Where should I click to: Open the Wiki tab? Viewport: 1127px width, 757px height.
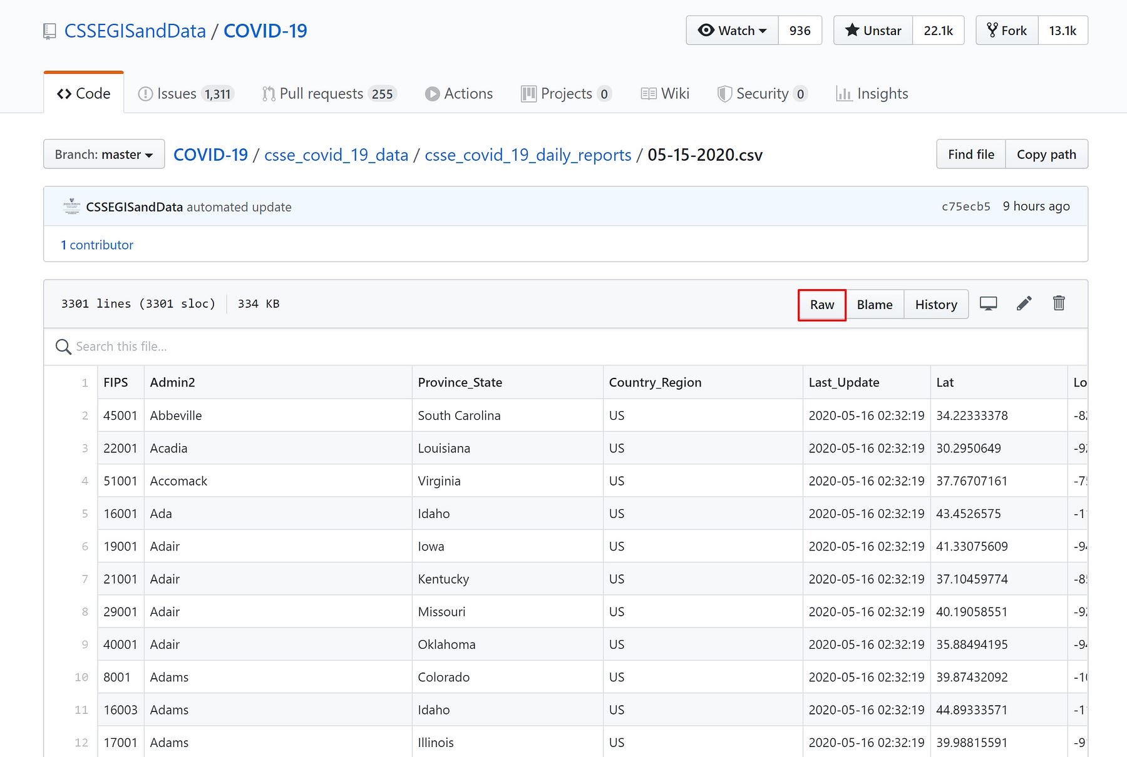click(x=665, y=94)
